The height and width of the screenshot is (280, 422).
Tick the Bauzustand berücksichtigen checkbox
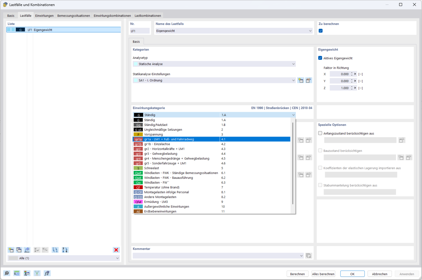320,151
